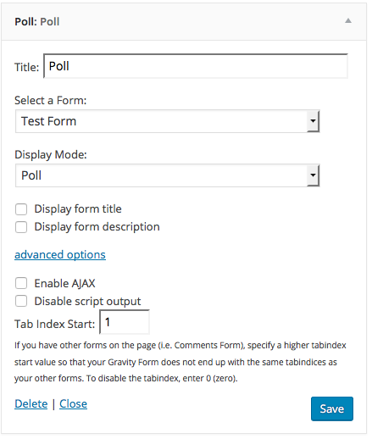Viewport: 372px width, 439px height.
Task: Click the Display Mode dropdown arrow button
Action: point(313,175)
